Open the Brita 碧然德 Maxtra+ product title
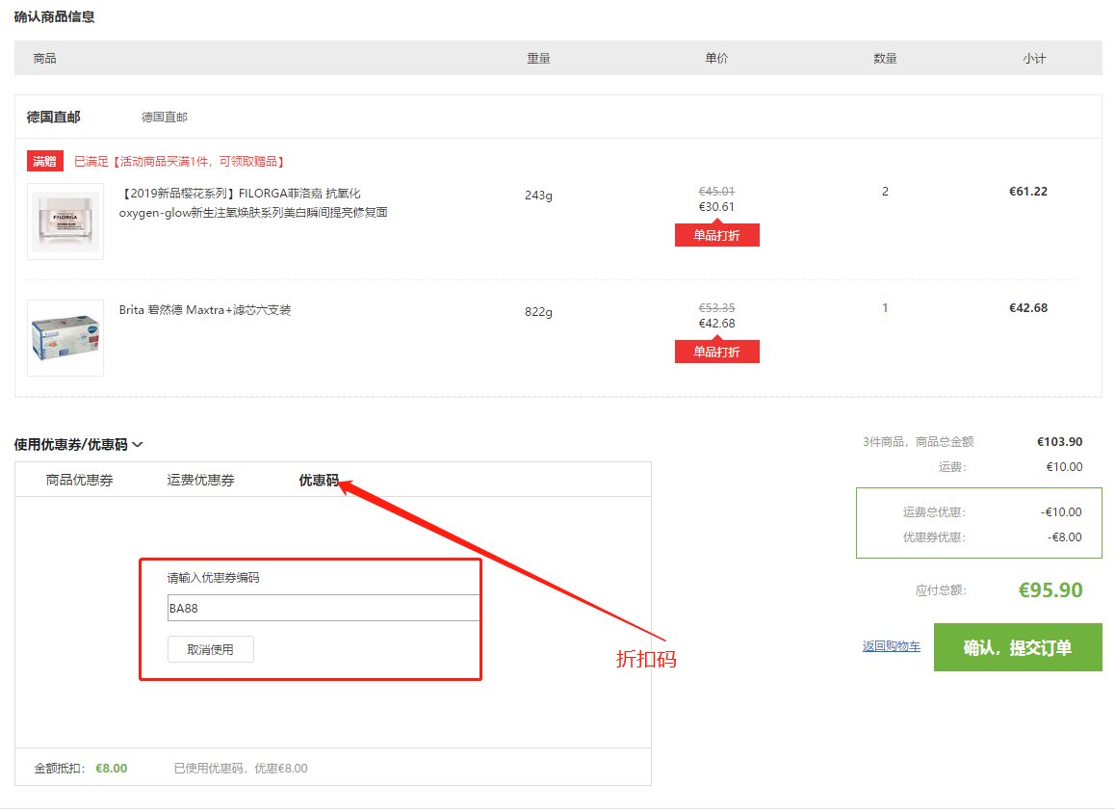The height and width of the screenshot is (811, 1115). coord(205,310)
